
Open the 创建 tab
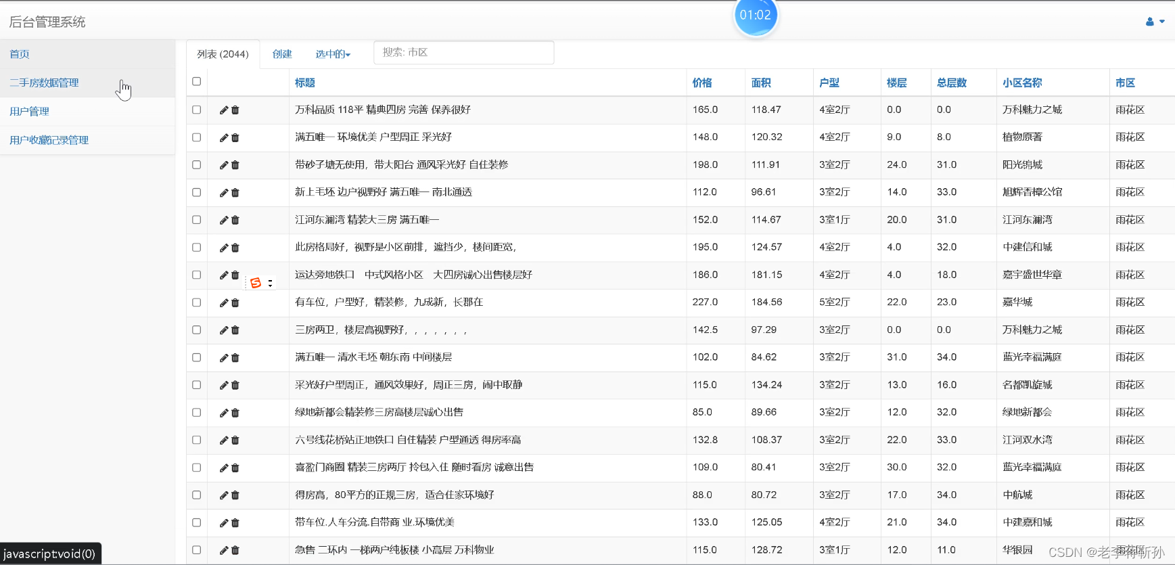coord(282,54)
